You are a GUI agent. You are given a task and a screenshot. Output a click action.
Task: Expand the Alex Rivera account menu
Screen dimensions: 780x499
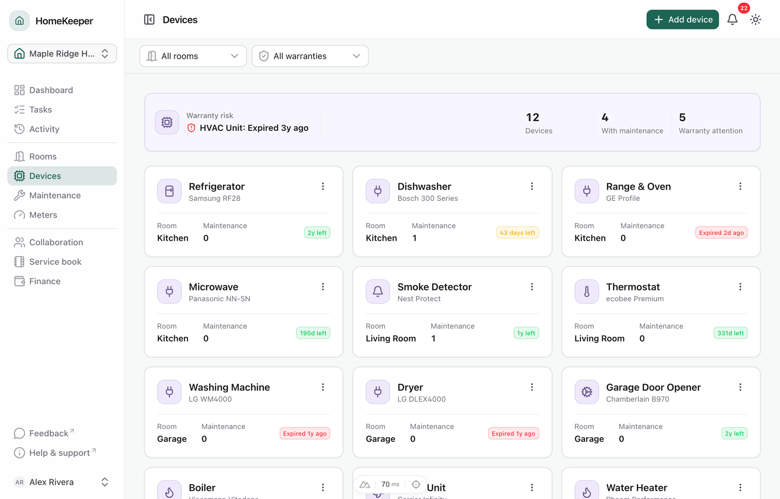click(x=62, y=482)
